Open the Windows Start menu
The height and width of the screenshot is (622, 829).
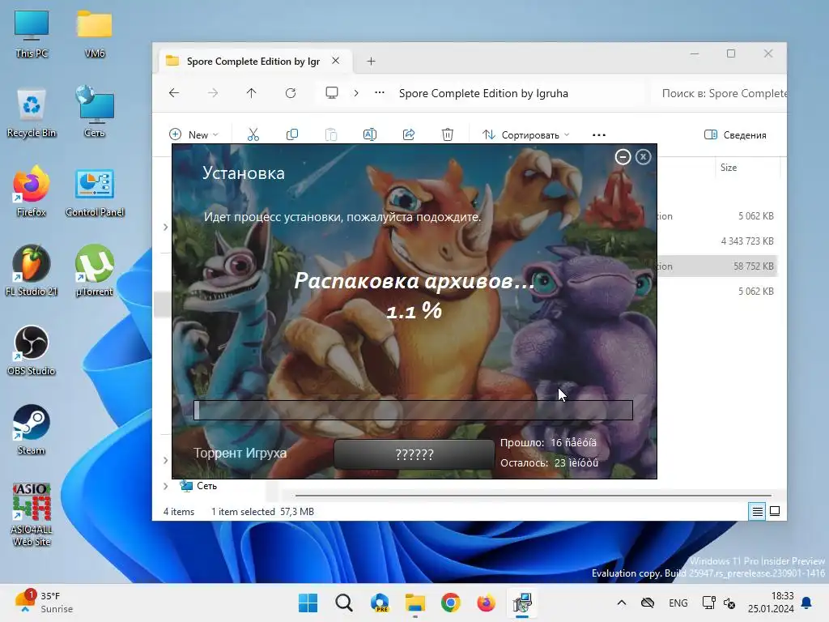tap(308, 603)
